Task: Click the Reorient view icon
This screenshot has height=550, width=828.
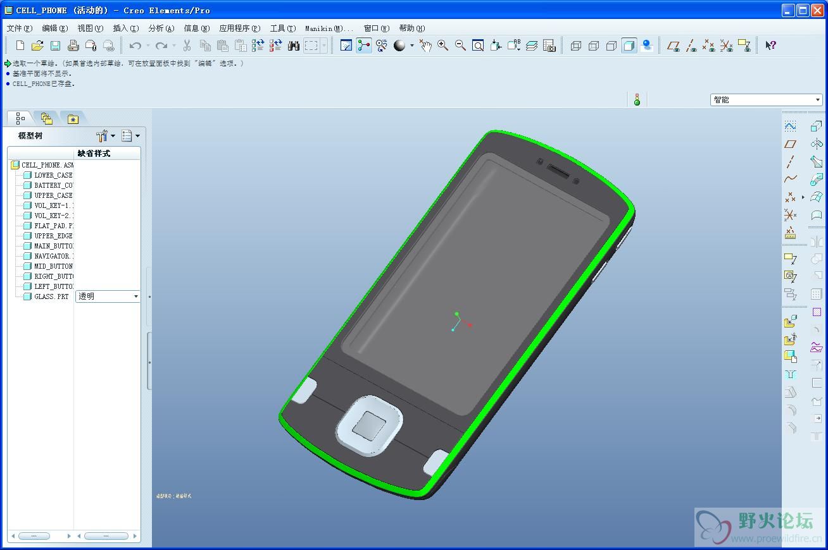Action: coord(496,46)
